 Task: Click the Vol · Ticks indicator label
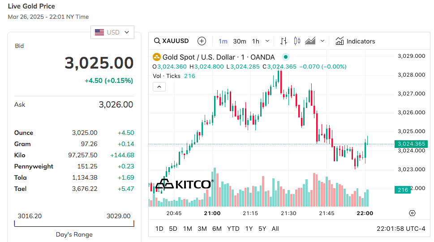click(167, 76)
